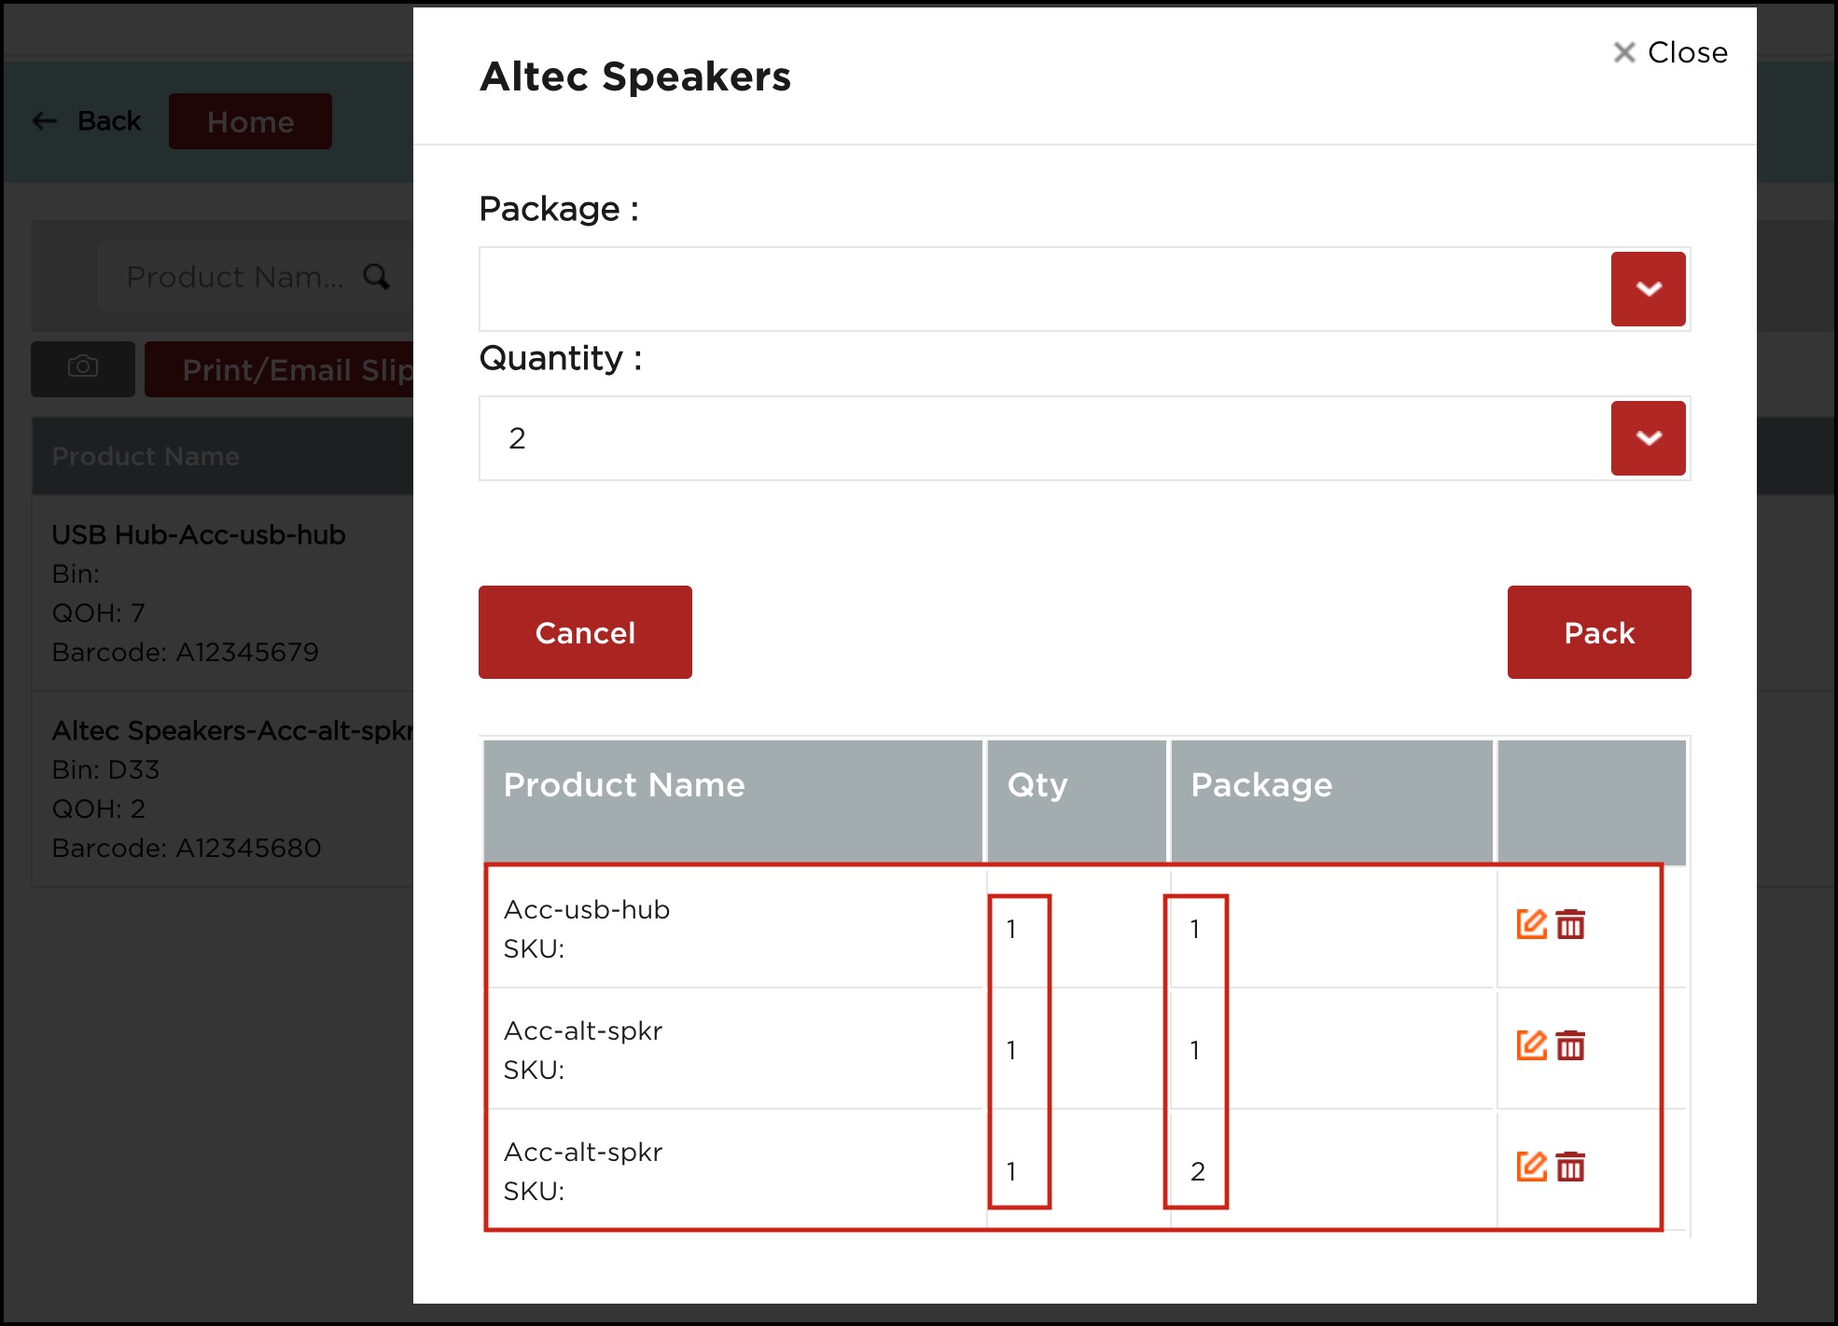Open the Package dropdown arrow

pos(1648,289)
